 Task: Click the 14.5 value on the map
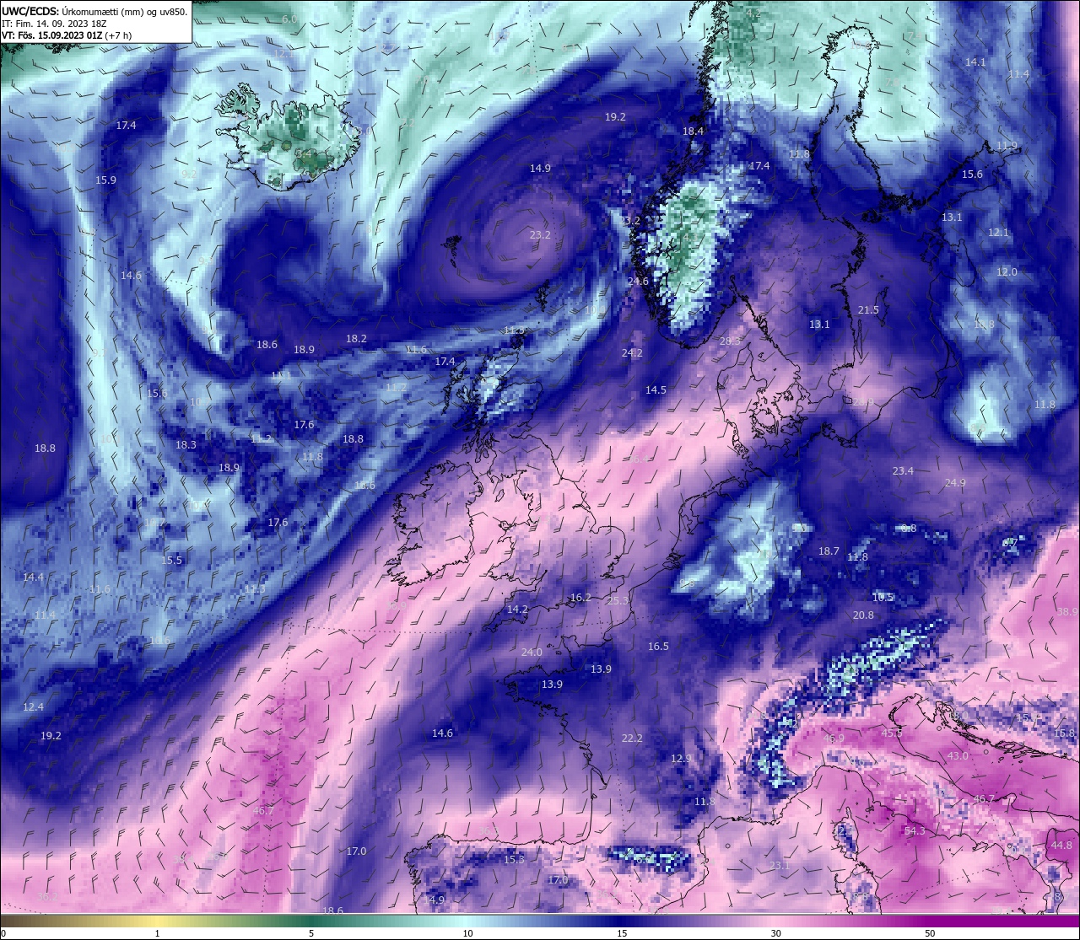(656, 389)
